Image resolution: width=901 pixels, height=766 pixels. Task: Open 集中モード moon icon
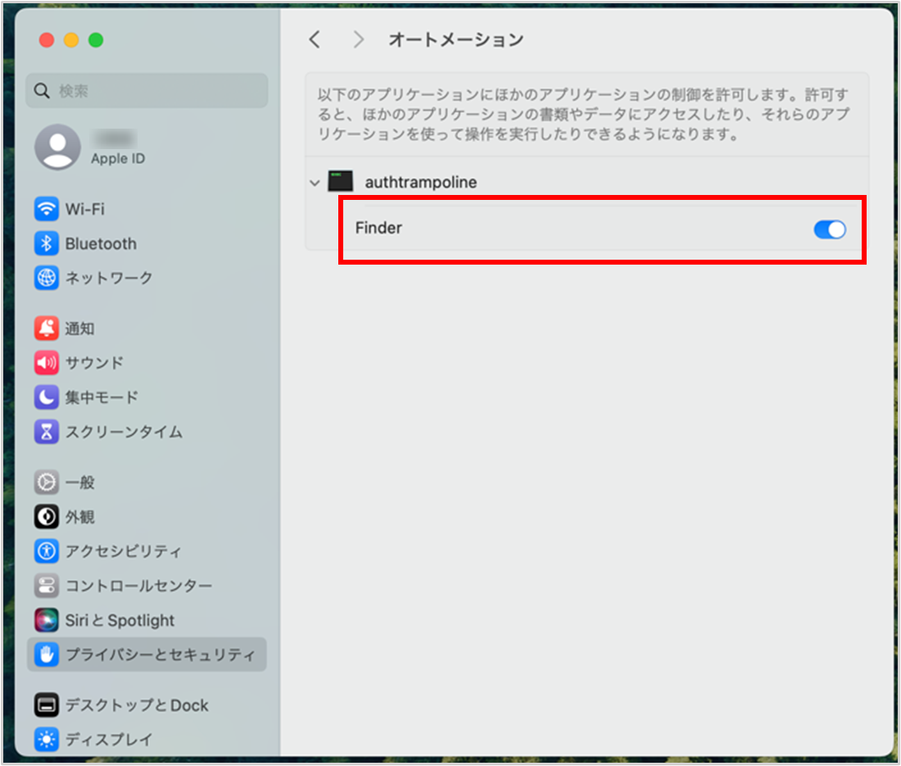(x=47, y=397)
